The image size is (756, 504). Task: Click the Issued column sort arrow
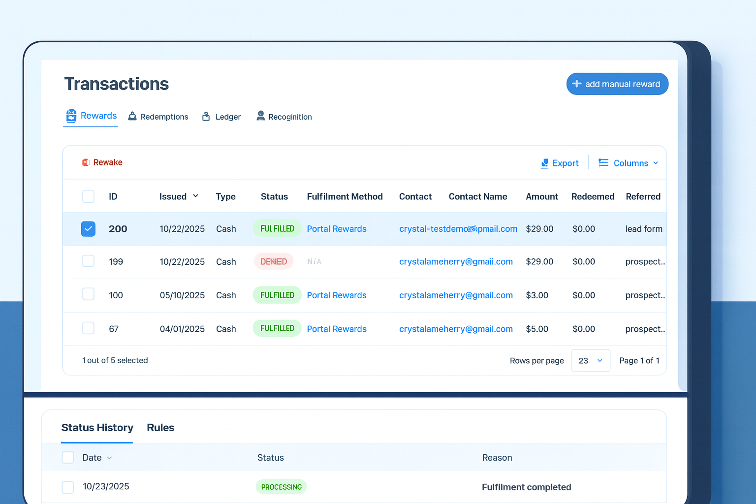195,196
